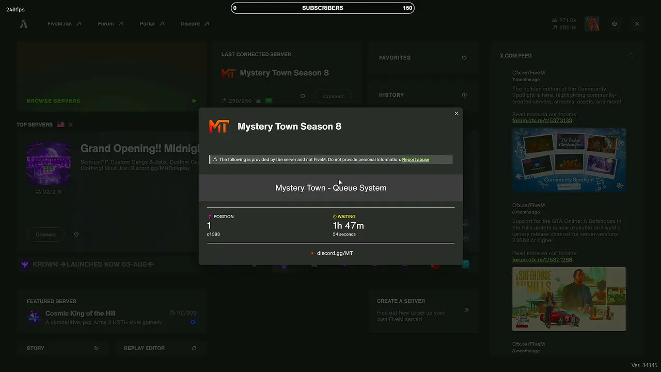Open the forum.cfx.re/t/5371288 link
The height and width of the screenshot is (372, 661).
[x=542, y=260]
